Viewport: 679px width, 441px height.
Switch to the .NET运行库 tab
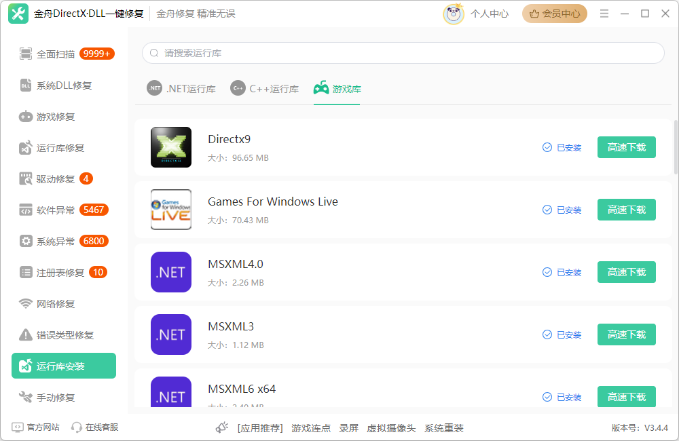pos(181,88)
